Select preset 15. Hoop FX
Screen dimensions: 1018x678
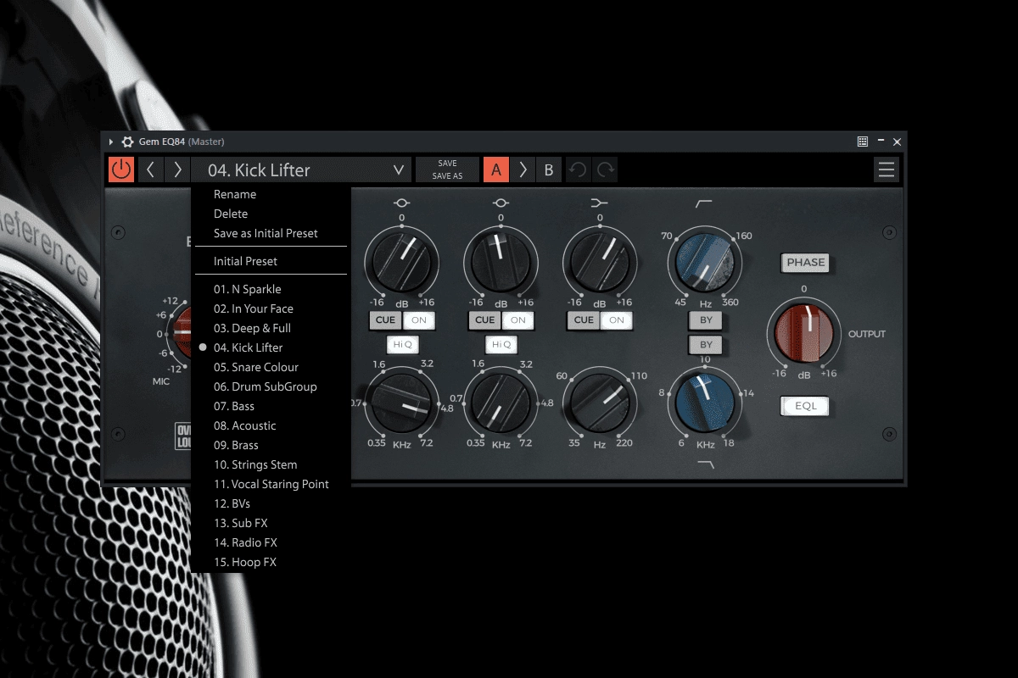pyautogui.click(x=244, y=562)
